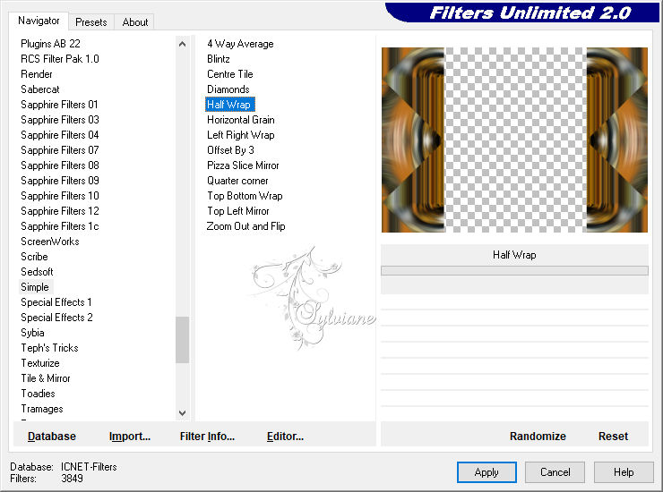Select the Horizontal Grain filter
This screenshot has height=492, width=663.
click(x=241, y=120)
